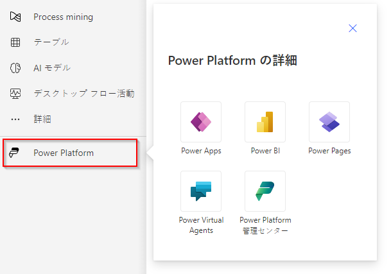Select the Power Platform sidebar label
The image size is (391, 274).
point(64,153)
